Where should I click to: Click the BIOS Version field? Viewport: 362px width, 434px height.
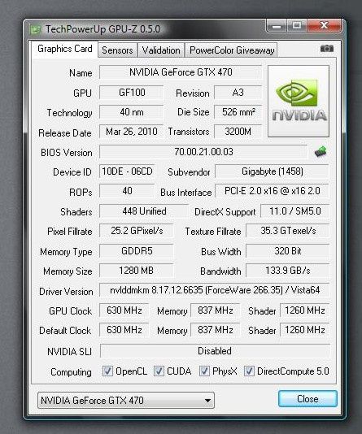203,152
